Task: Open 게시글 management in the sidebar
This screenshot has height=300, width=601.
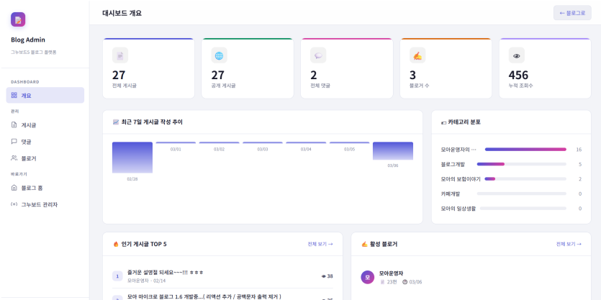Action: (x=29, y=124)
